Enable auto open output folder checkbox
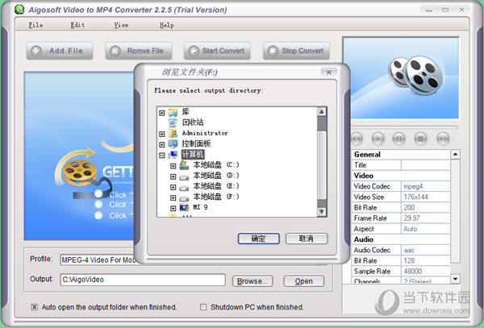 coord(35,307)
